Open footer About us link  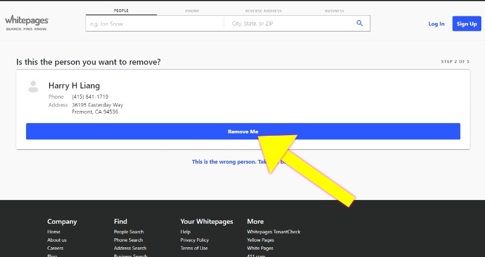[x=56, y=240]
